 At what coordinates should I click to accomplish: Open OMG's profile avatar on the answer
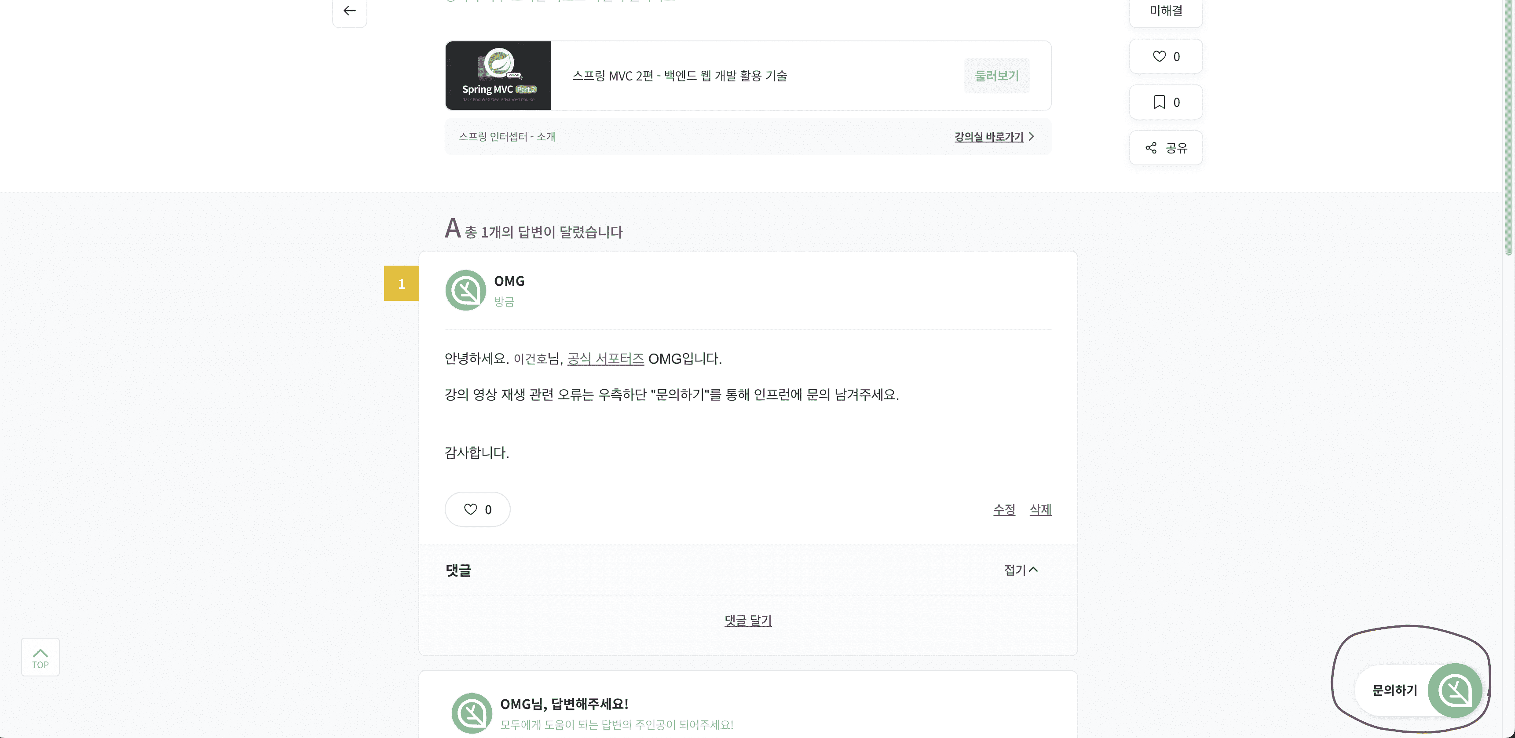coord(465,291)
